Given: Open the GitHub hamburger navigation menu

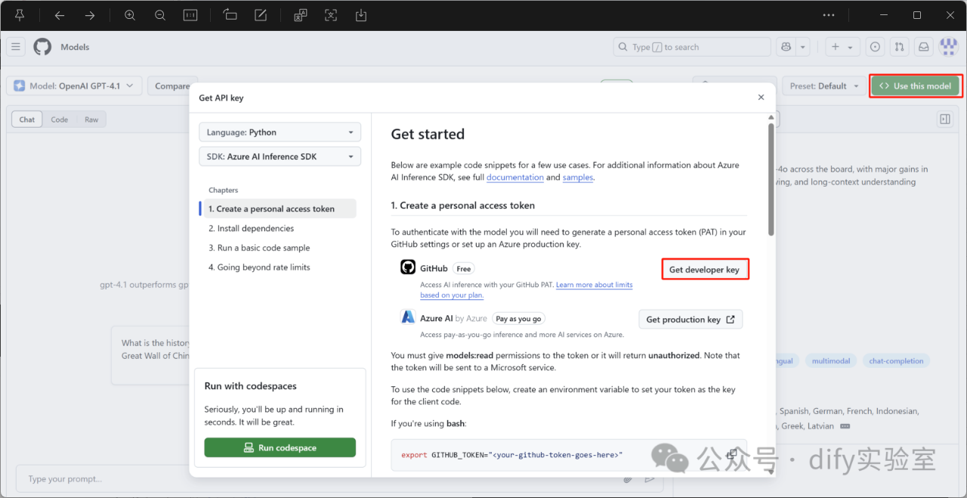Looking at the screenshot, I should click(x=16, y=47).
